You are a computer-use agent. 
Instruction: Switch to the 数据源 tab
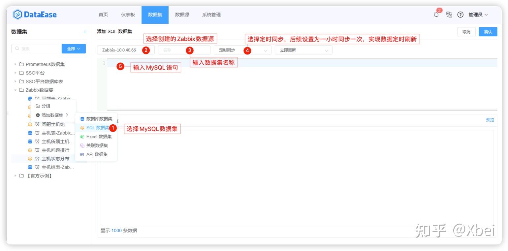(x=182, y=15)
